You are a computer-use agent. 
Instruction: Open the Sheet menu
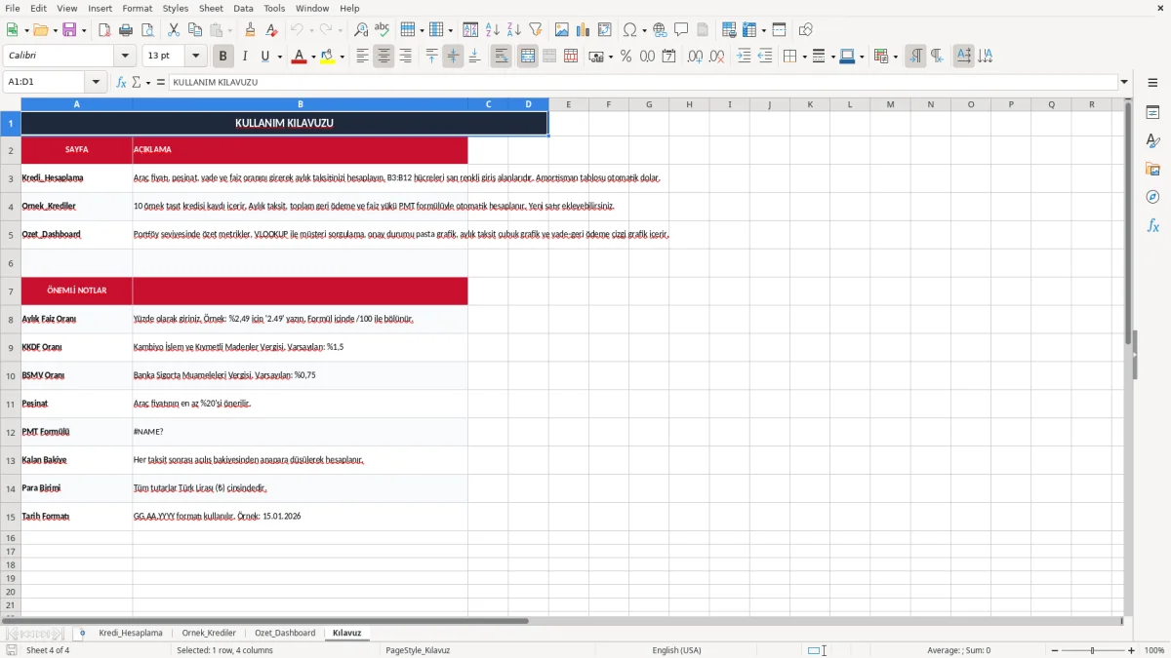[x=211, y=8]
